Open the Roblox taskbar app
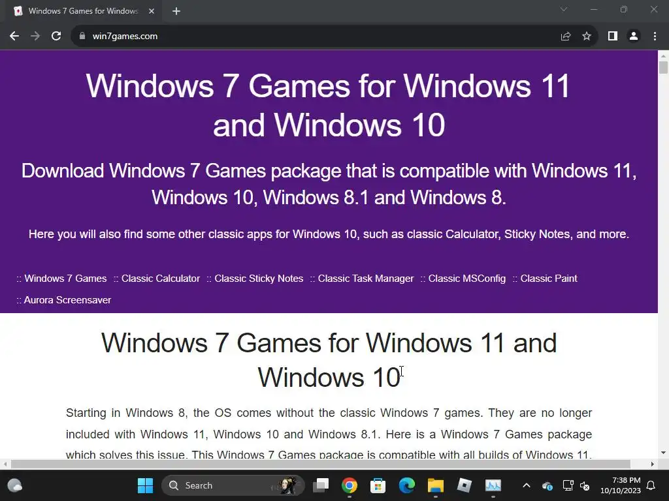This screenshot has height=501, width=669. 465,485
